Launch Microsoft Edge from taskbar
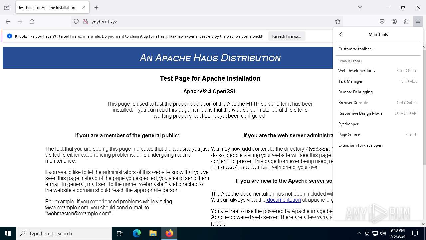This screenshot has width=426, height=240. (x=137, y=233)
